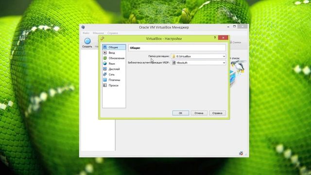Click the E:\VirtualBox folder combo box
This screenshot has width=311, height=175.
click(x=198, y=56)
